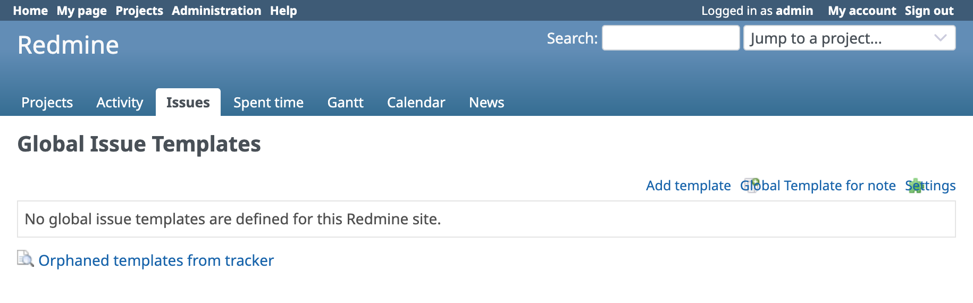Click the Orphaned templates magnifier document icon
The image size is (973, 303).
point(25,259)
